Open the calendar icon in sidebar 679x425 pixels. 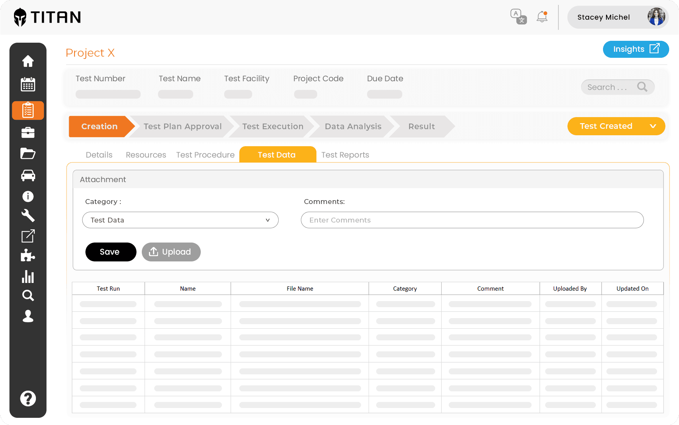click(x=28, y=84)
